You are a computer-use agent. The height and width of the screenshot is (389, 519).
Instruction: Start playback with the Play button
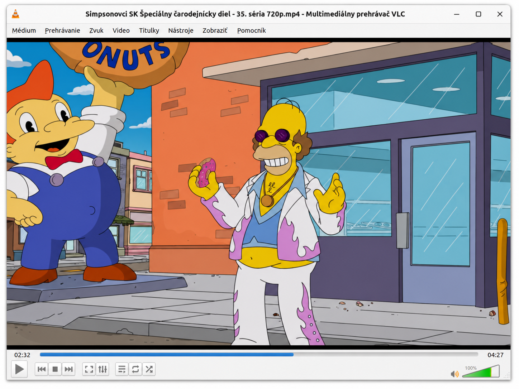point(19,369)
